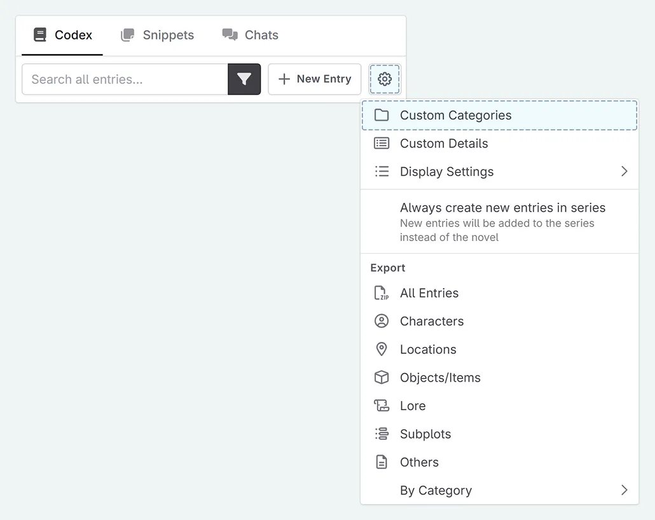Select the Subplots export option
Image resolution: width=655 pixels, height=520 pixels.
point(425,434)
